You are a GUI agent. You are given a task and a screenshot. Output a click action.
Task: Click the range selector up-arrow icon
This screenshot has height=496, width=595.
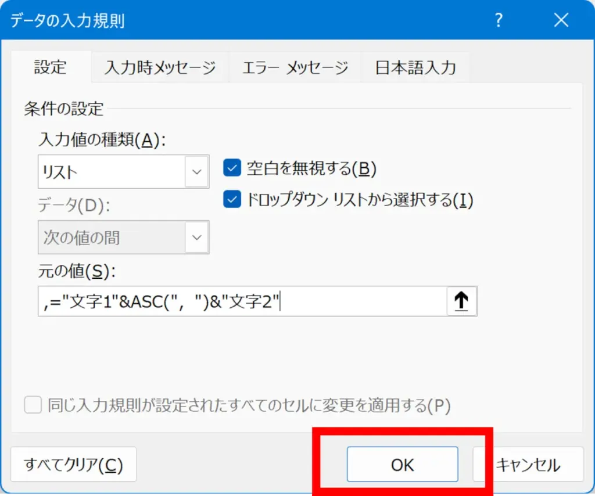click(461, 301)
